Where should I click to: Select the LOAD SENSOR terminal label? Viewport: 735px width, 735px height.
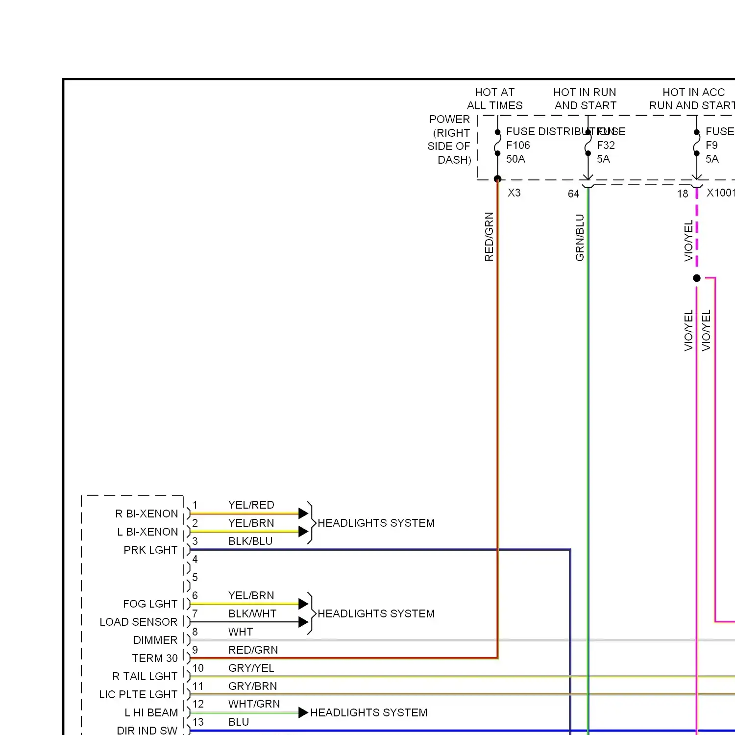click(x=138, y=622)
